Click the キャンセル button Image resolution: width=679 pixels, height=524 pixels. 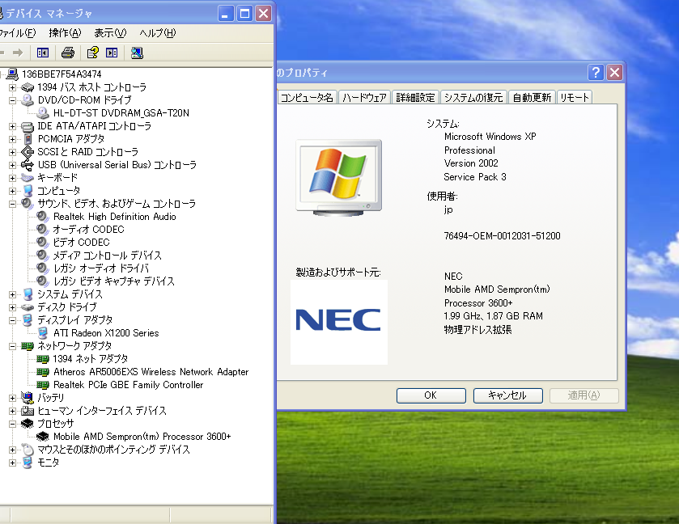click(507, 395)
